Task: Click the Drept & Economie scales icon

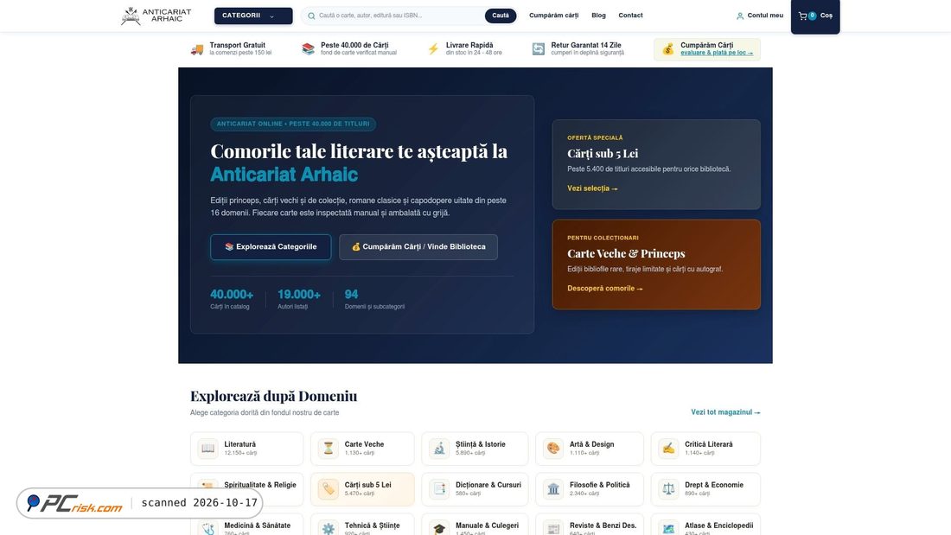Action: tap(668, 489)
